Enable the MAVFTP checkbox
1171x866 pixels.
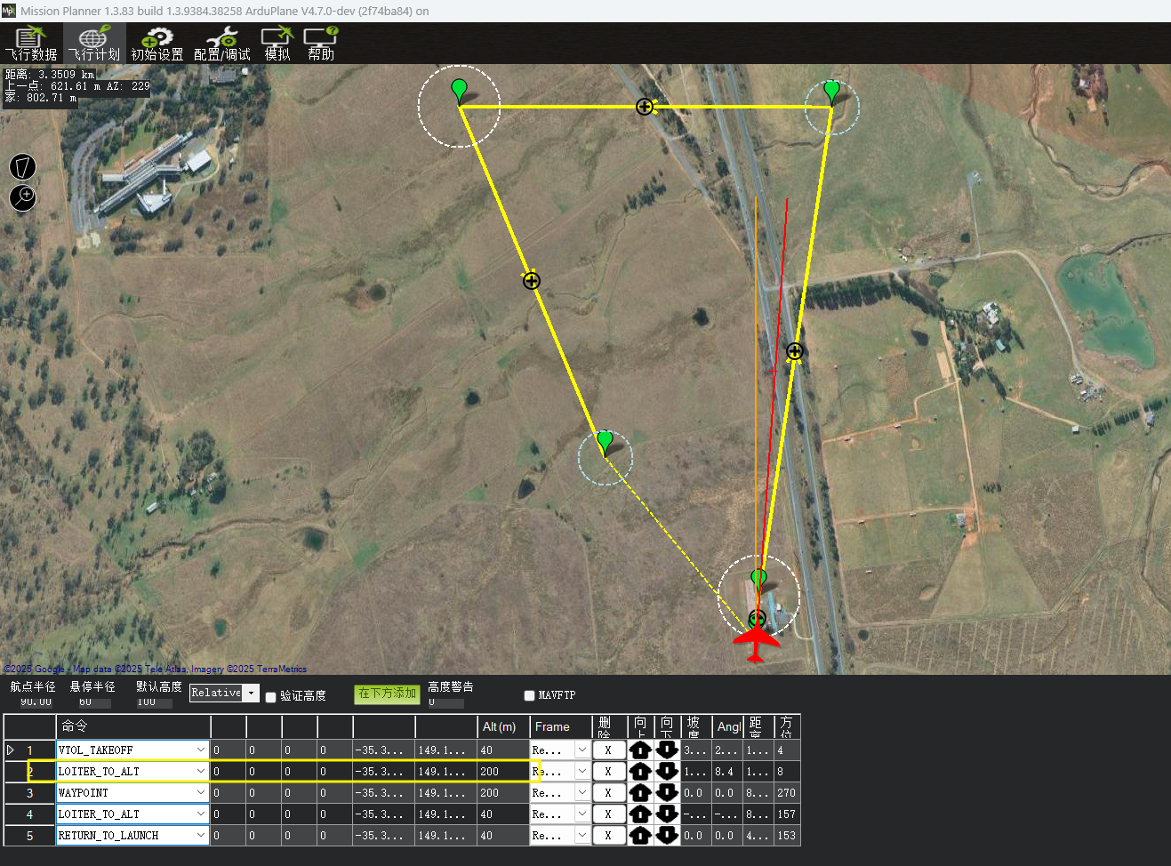pyautogui.click(x=530, y=695)
